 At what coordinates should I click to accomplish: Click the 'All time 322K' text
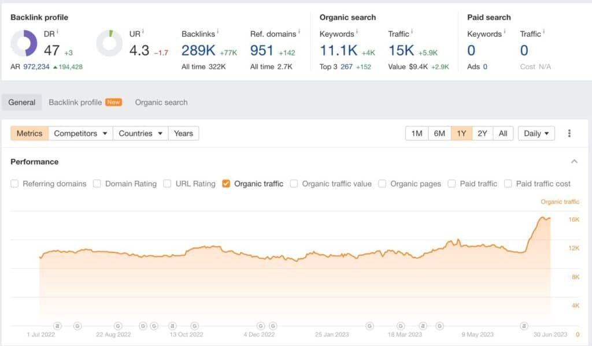click(203, 67)
